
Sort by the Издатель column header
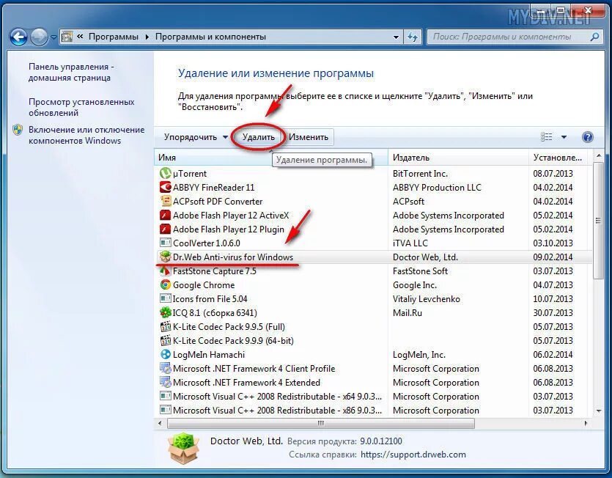pyautogui.click(x=459, y=158)
